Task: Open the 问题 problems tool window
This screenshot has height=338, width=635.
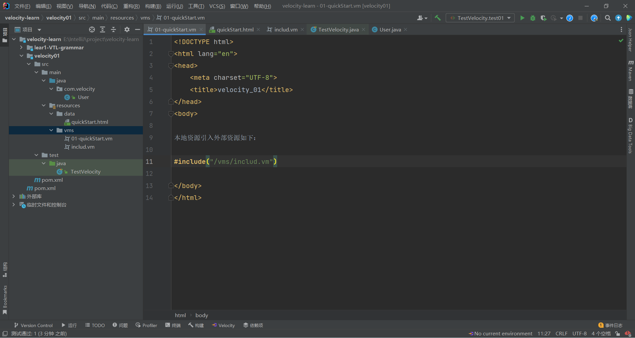Action: 120,325
